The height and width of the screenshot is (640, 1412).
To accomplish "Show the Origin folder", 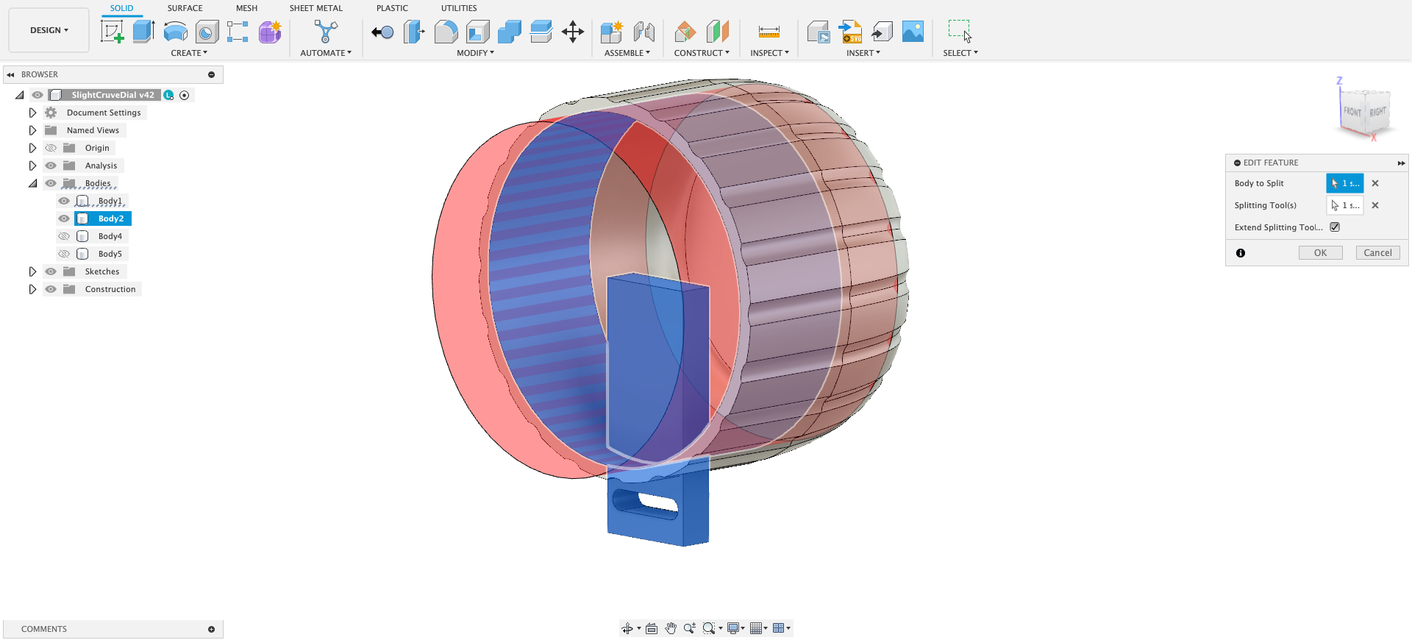I will 51,148.
